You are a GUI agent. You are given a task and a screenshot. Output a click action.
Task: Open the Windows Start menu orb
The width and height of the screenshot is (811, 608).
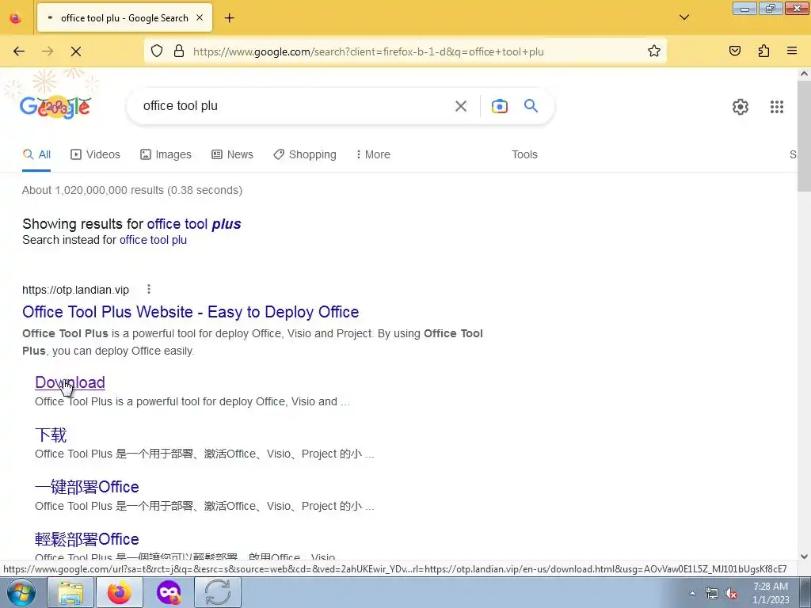click(21, 592)
